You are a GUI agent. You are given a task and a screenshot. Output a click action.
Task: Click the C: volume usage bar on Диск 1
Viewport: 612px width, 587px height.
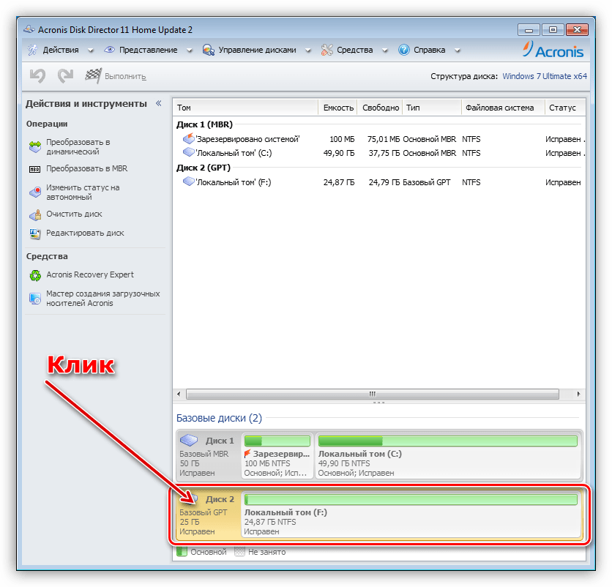(448, 441)
